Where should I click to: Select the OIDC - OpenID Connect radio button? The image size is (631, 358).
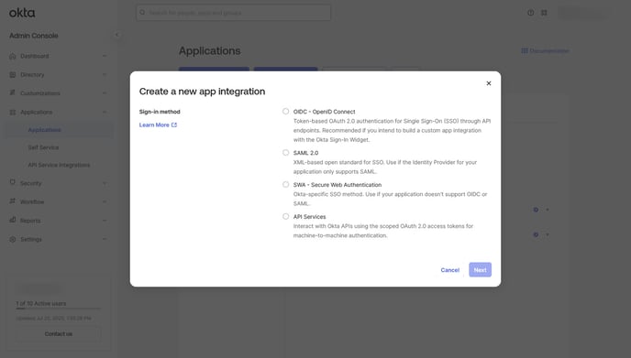[x=285, y=112]
